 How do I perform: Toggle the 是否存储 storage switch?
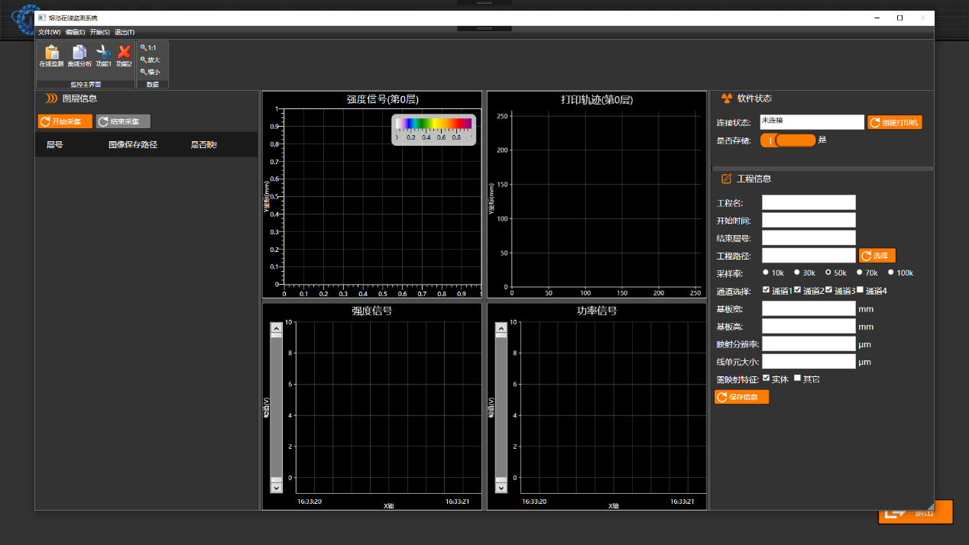(x=788, y=140)
